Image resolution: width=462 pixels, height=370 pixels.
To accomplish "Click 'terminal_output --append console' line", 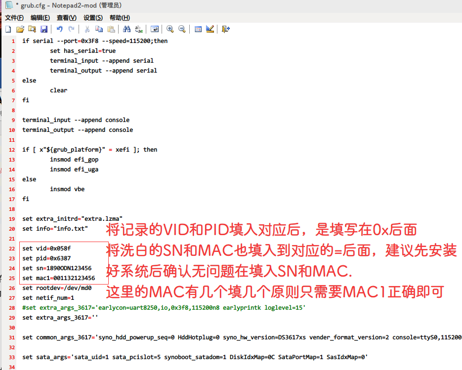I will 78,130.
